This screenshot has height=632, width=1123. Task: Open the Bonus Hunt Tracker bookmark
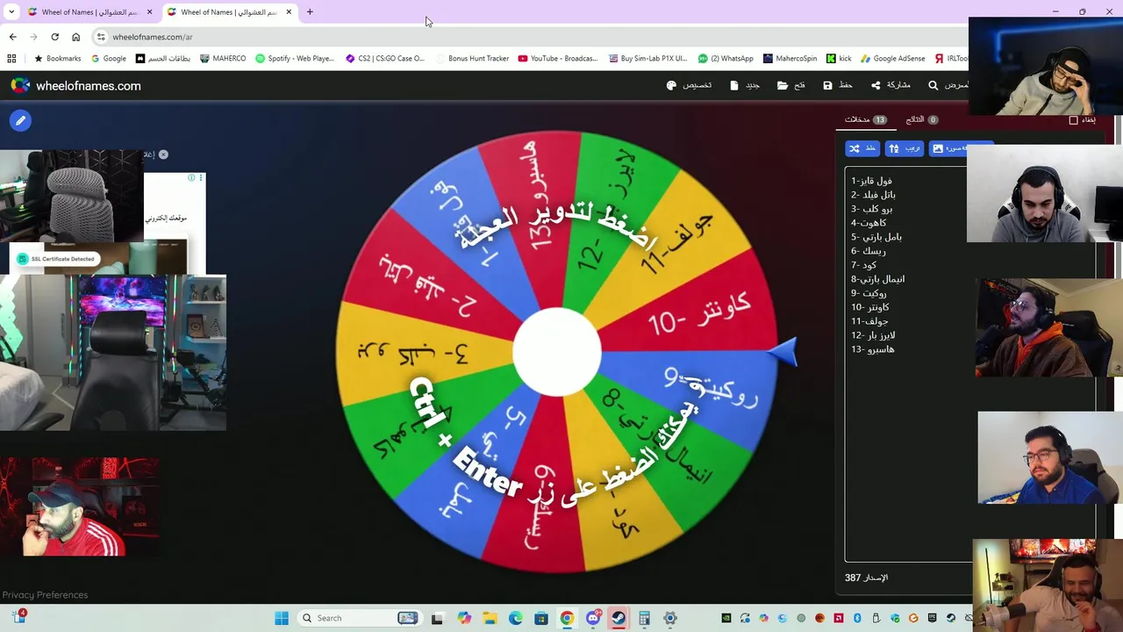coord(472,59)
